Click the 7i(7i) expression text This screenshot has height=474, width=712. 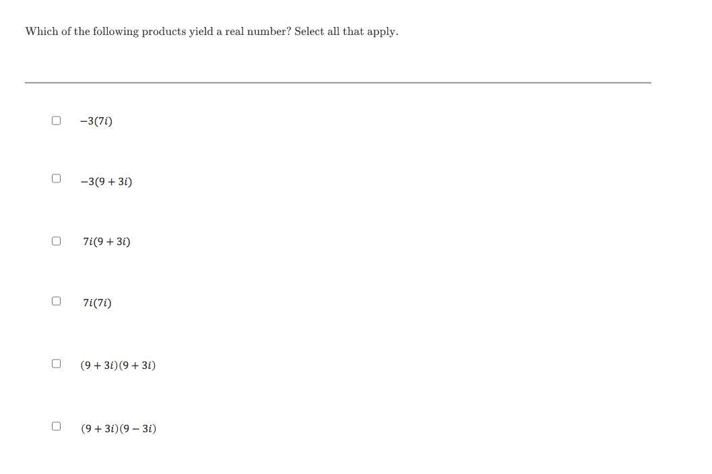(x=97, y=303)
